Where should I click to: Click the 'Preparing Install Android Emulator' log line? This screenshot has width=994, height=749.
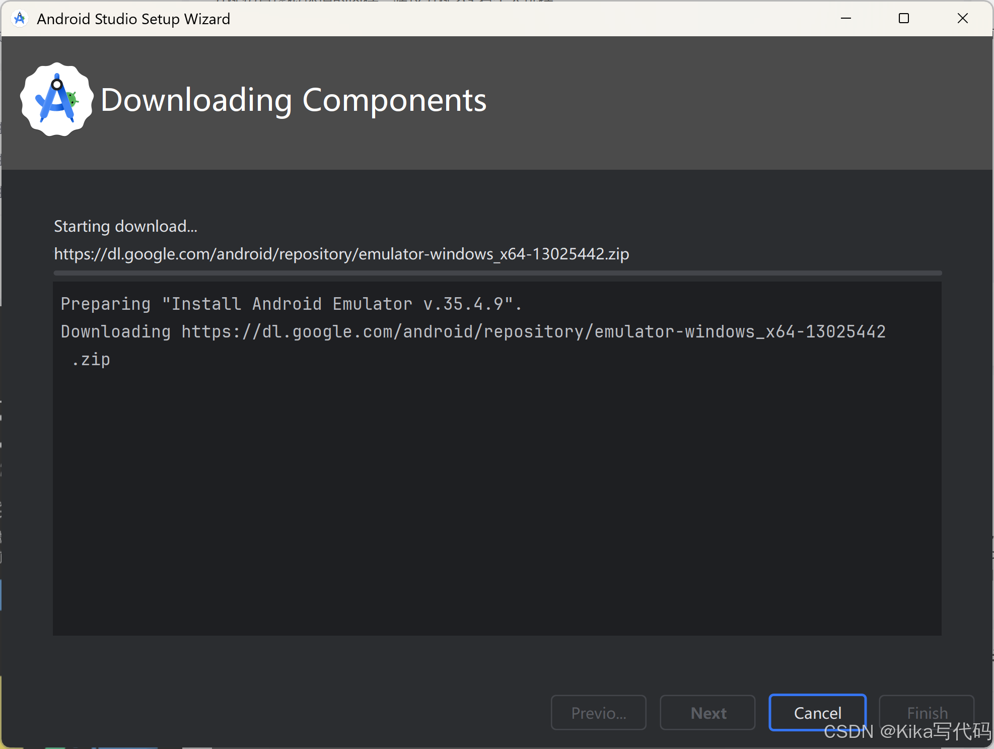291,304
